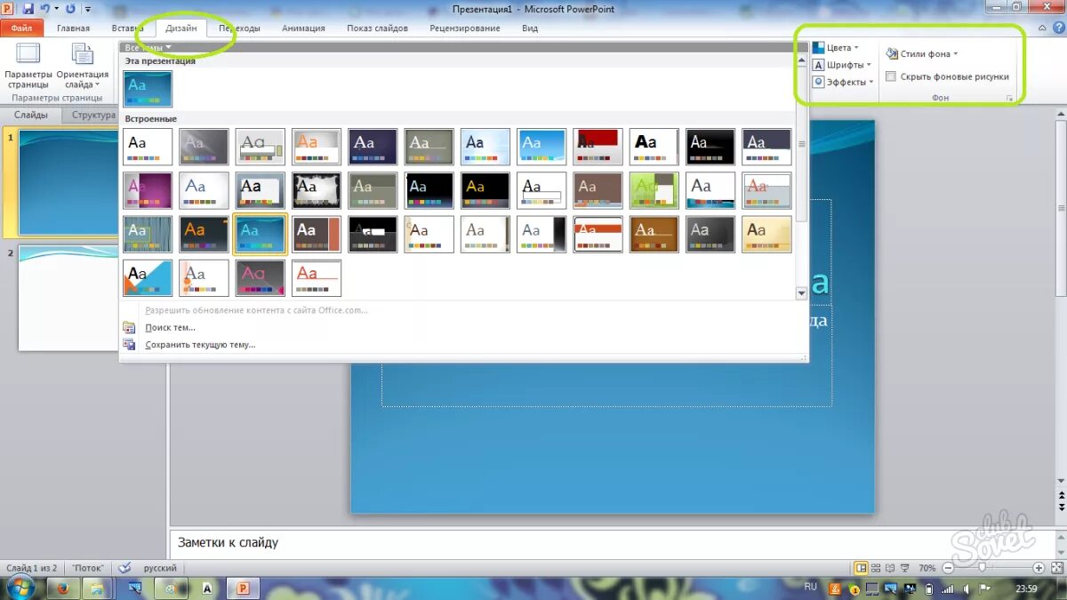
Task: Open Ориентация слайда dropdown
Action: pyautogui.click(x=82, y=65)
